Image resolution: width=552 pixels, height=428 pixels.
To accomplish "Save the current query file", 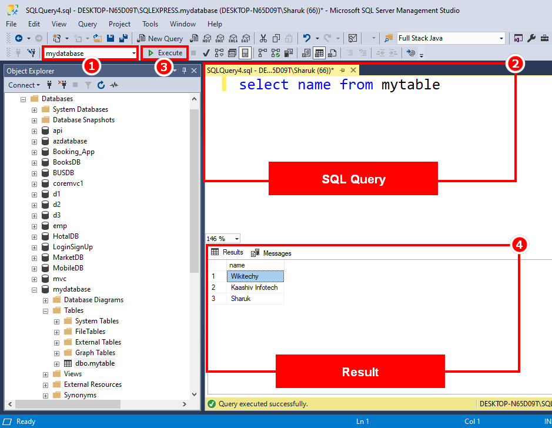I will point(111,38).
